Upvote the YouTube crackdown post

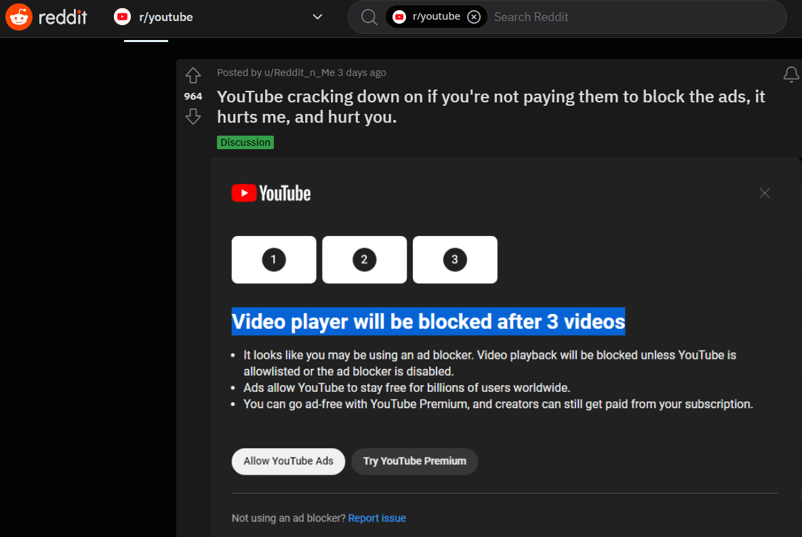pyautogui.click(x=193, y=76)
